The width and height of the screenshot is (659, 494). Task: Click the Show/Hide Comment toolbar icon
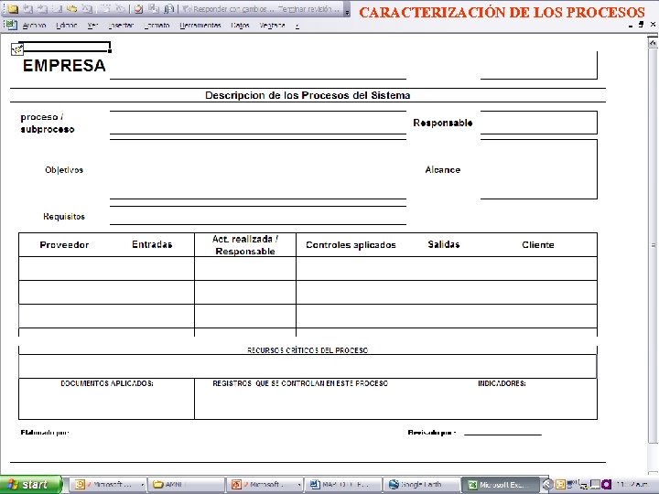coord(57,8)
